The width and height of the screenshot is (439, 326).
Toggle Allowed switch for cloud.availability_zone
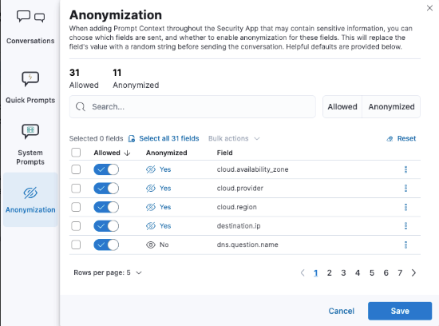pos(106,169)
